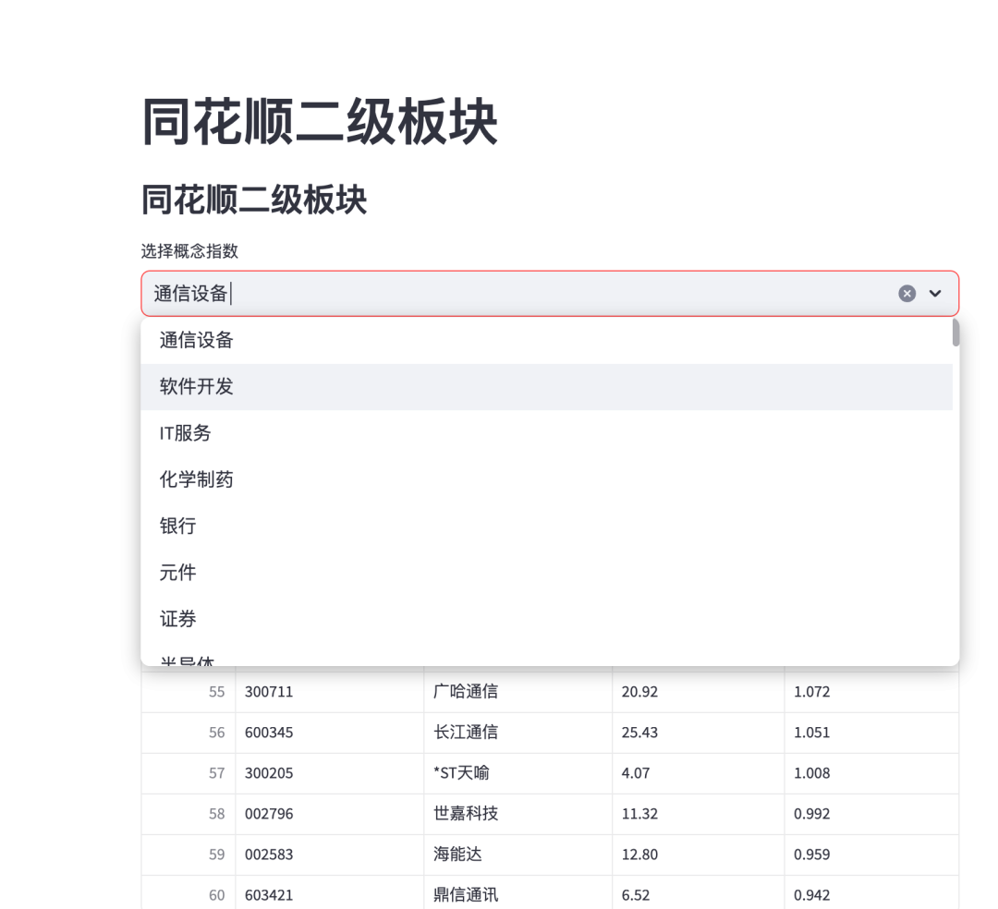998x909 pixels.
Task: Collapse the concept index dropdown arrow
Action: 935,293
